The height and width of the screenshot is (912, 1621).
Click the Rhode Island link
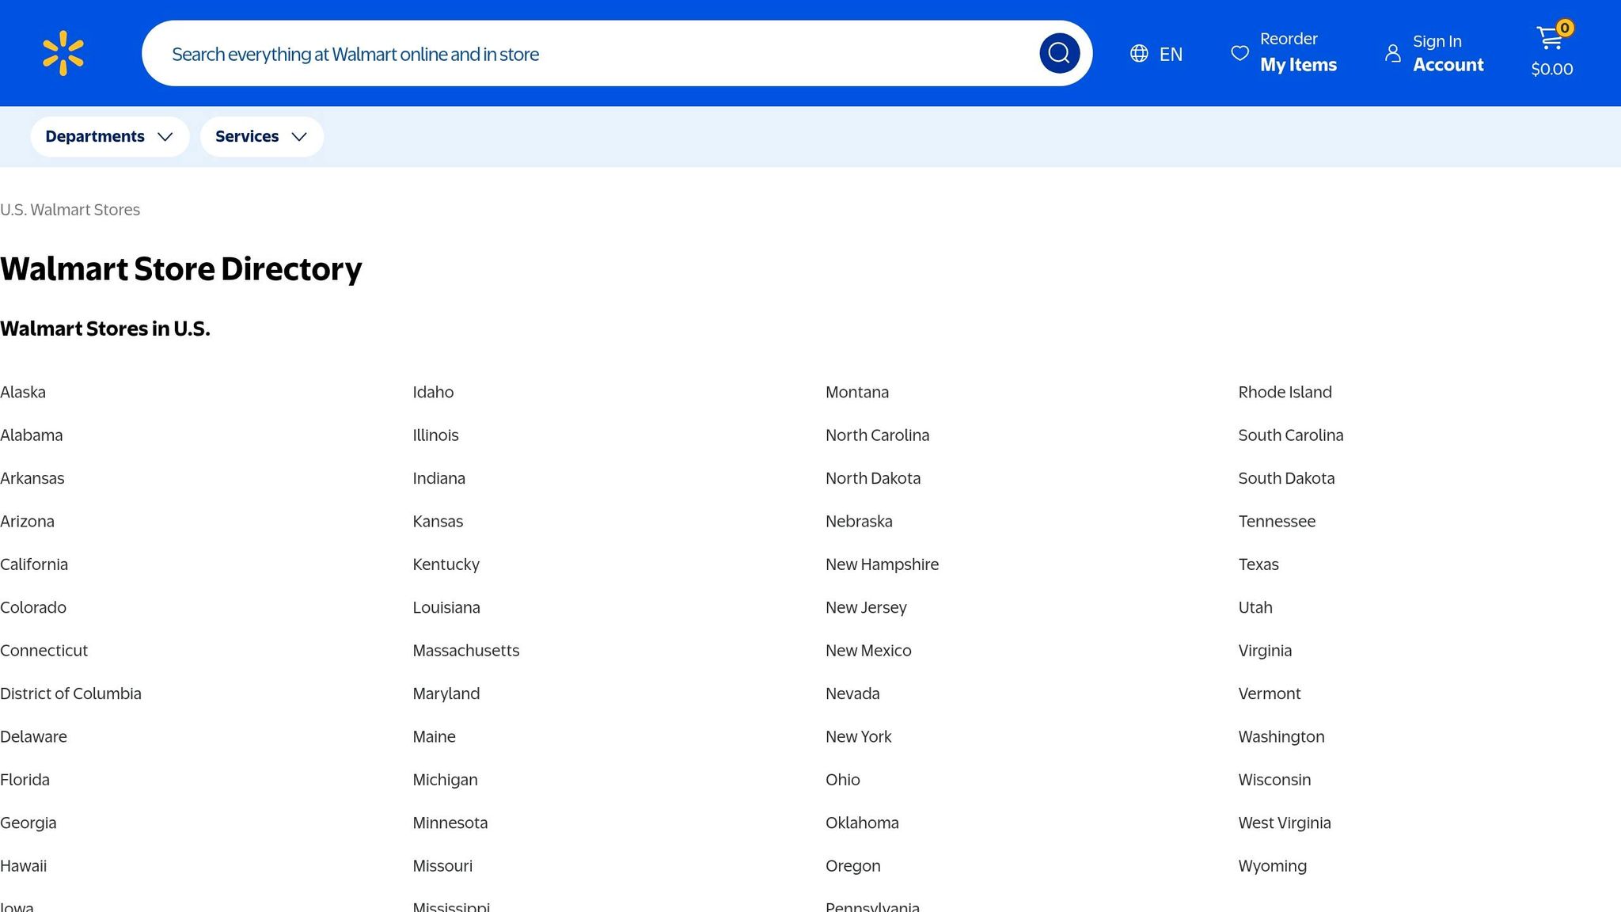click(1285, 392)
